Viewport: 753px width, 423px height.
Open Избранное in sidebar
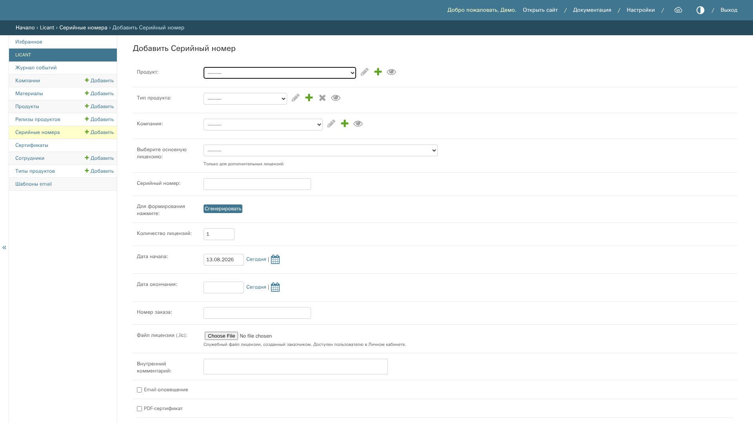point(29,42)
